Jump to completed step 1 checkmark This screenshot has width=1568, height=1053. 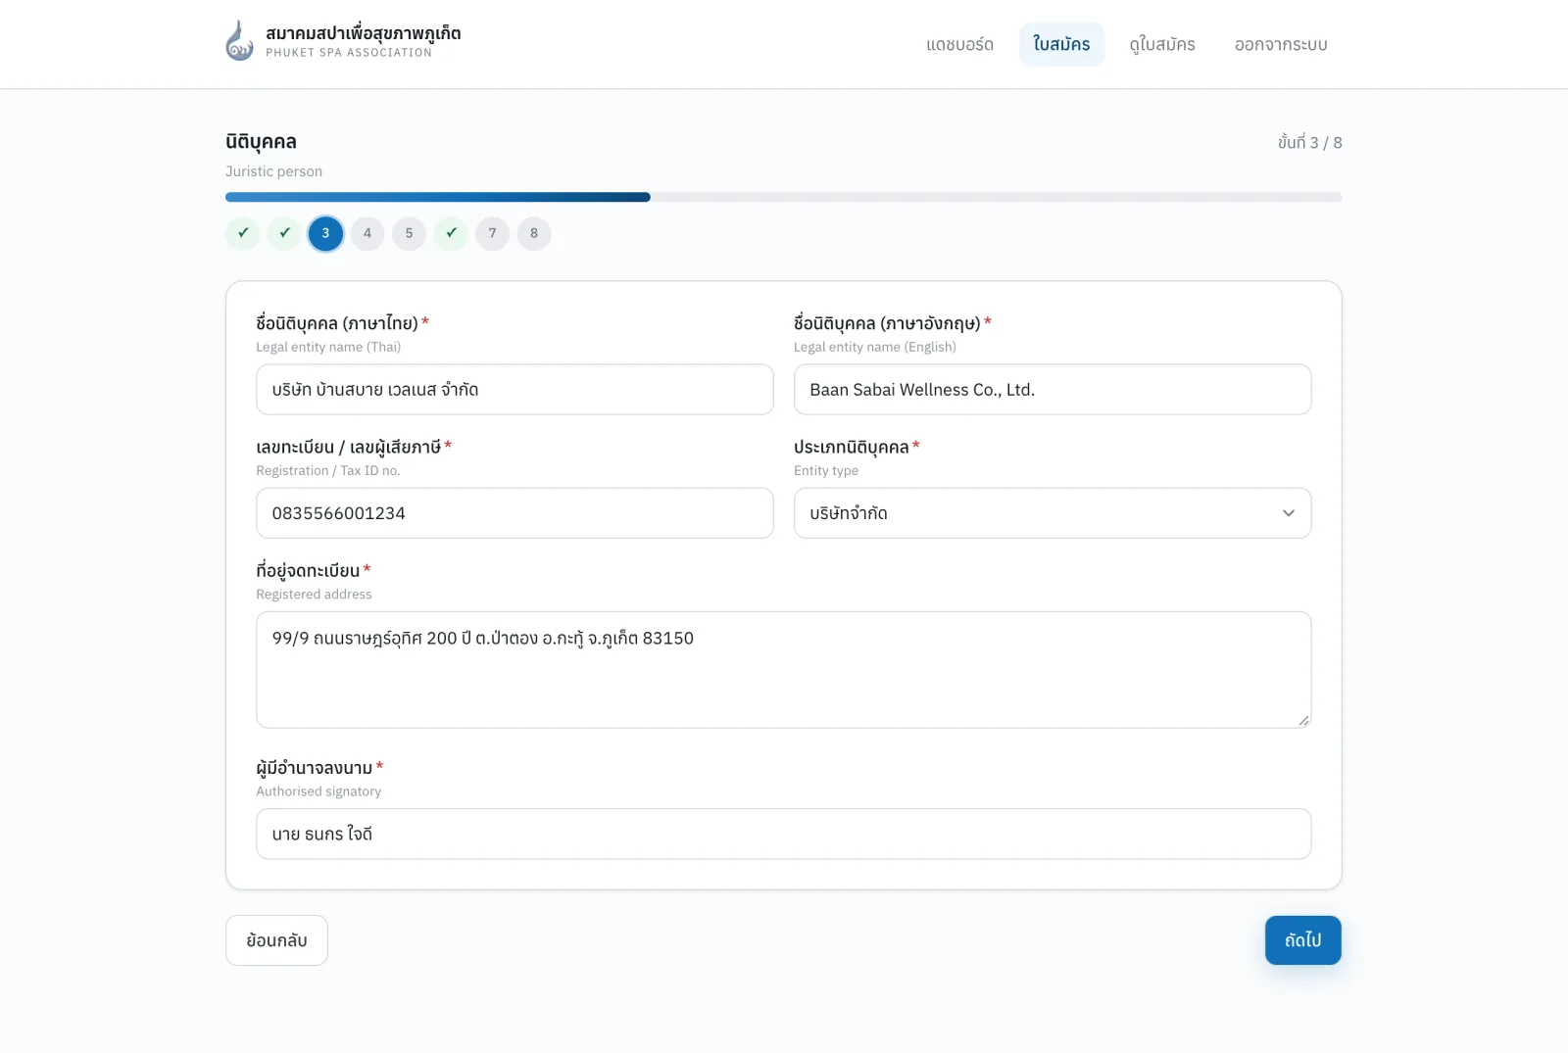(x=243, y=233)
